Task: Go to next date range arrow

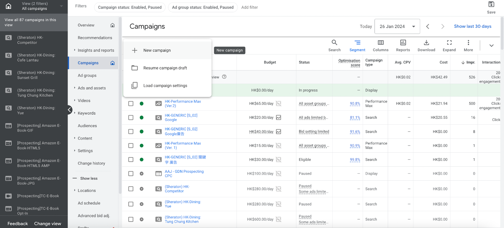Action: tap(443, 26)
